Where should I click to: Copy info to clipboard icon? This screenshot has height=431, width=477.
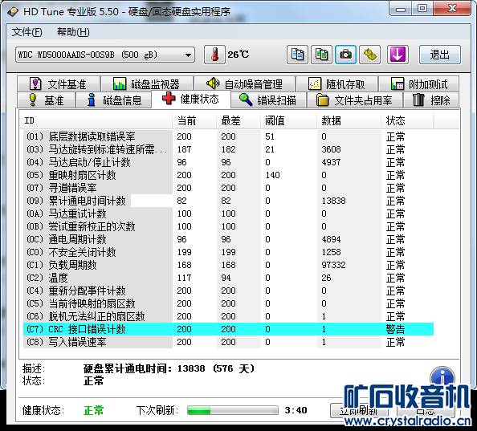[297, 55]
